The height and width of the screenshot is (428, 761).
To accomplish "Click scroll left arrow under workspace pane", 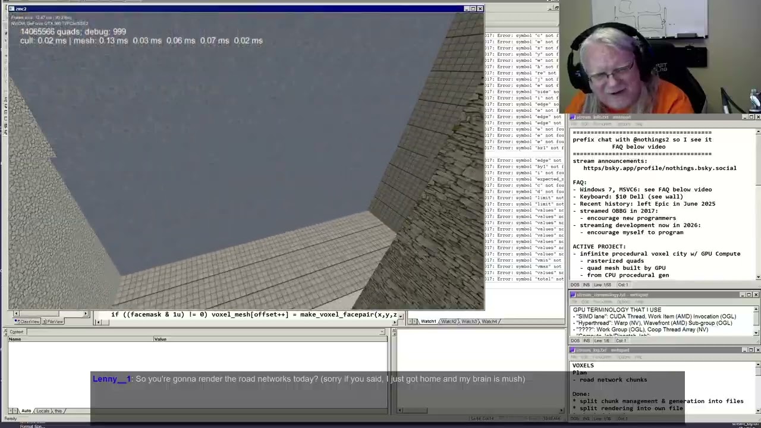I will click(x=15, y=314).
